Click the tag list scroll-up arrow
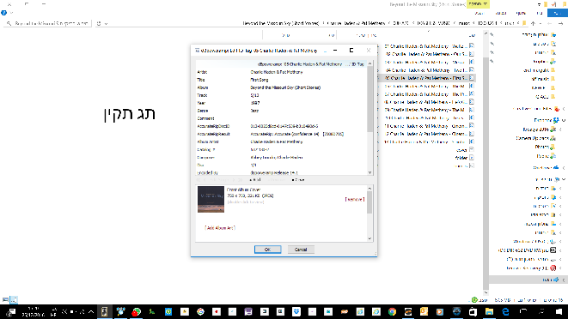This screenshot has width=568, height=319. (370, 63)
